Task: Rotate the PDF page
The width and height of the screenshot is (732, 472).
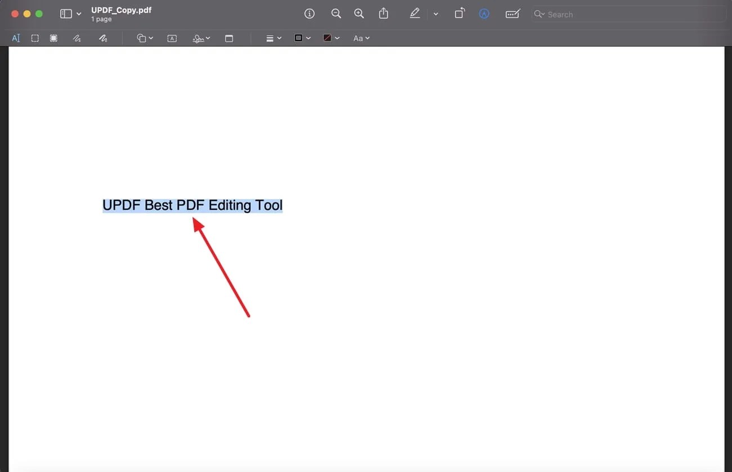Action: tap(459, 14)
